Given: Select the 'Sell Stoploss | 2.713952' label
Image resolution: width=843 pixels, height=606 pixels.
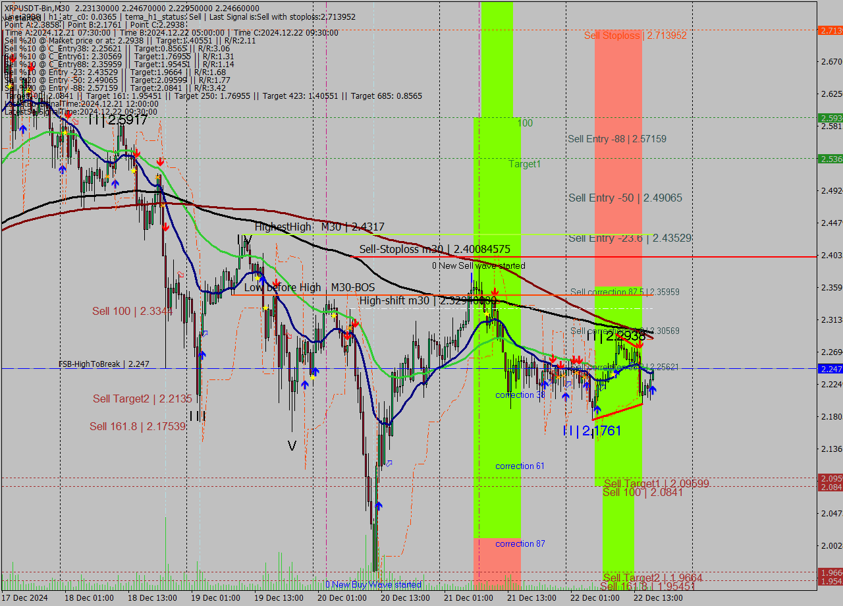Looking at the screenshot, I should pos(636,36).
